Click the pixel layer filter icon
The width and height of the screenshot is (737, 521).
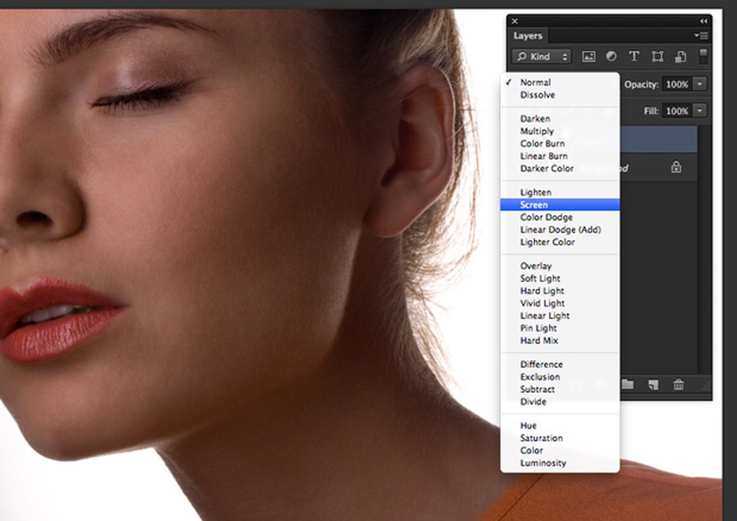click(x=589, y=56)
